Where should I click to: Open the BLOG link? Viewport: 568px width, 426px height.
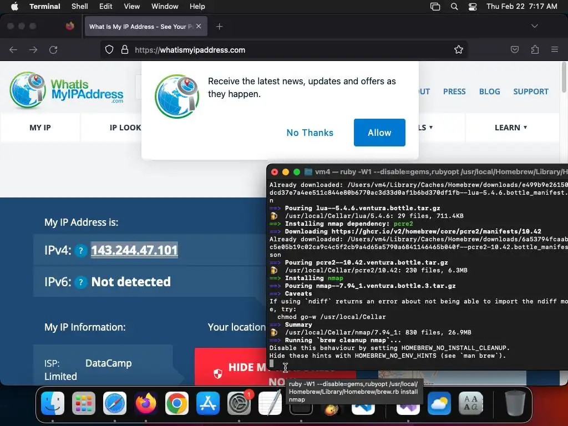[x=489, y=92]
